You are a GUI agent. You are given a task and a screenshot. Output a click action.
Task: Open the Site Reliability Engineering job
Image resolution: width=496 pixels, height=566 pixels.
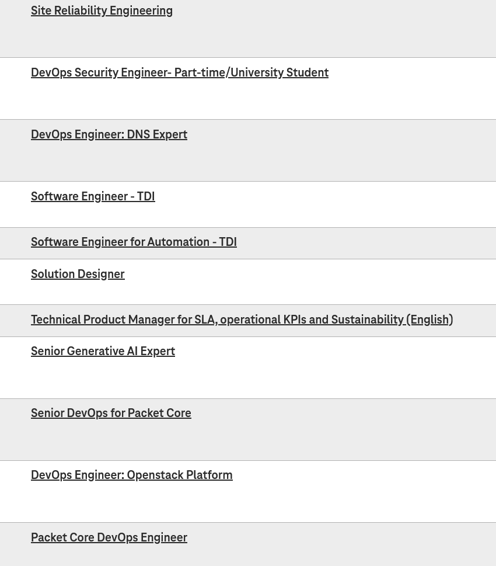click(102, 11)
